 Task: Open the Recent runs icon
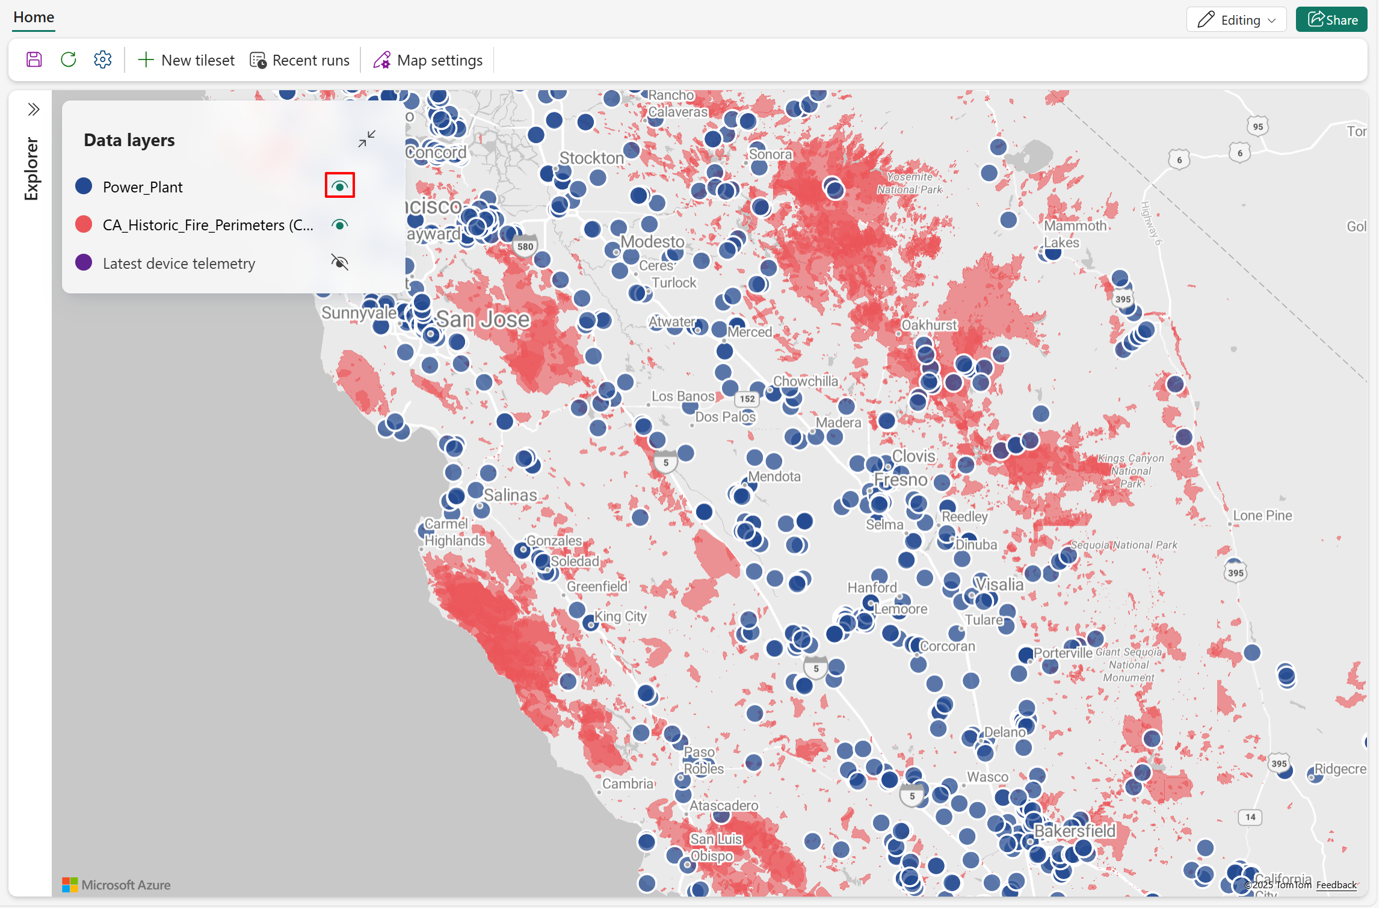coord(258,60)
